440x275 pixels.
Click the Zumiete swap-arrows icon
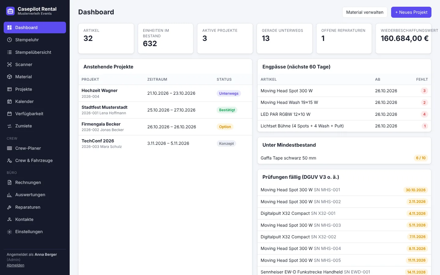[x=9, y=126]
